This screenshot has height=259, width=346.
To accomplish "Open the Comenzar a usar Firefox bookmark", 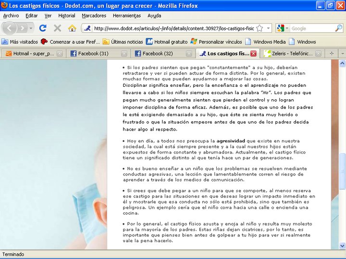I will (70, 42).
